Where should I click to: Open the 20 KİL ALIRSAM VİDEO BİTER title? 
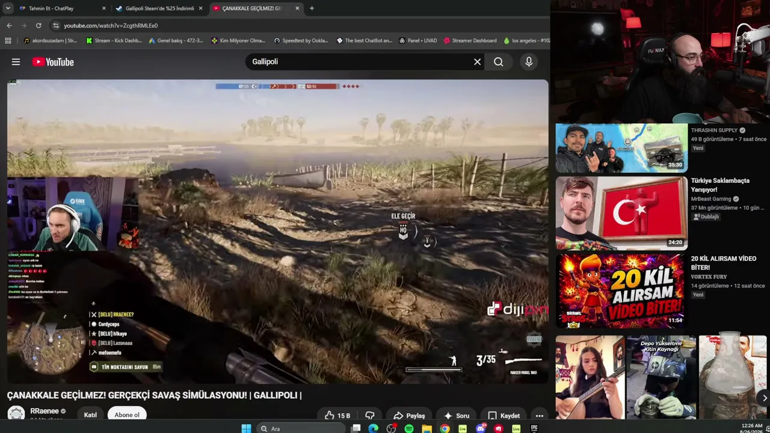coord(723,263)
